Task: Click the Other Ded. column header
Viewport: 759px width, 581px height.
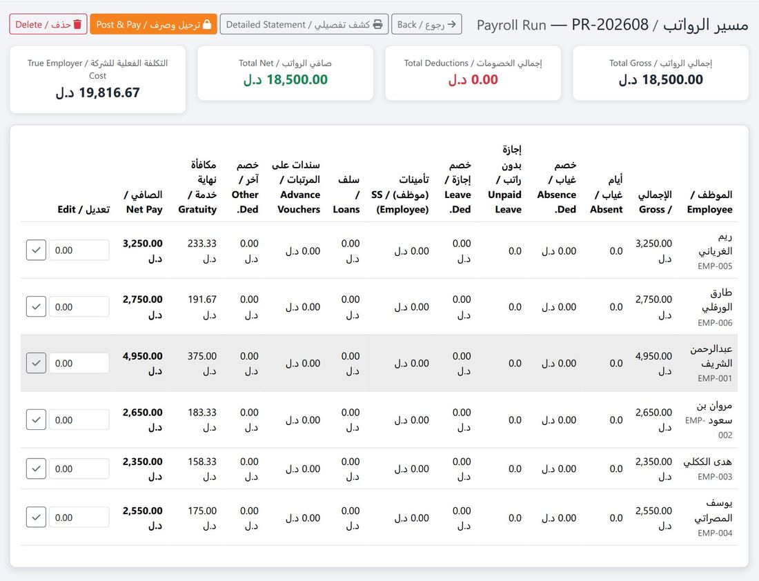Action: [246, 187]
